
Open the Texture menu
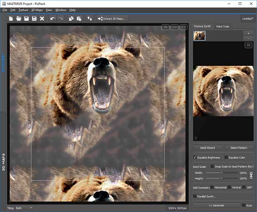23,10
